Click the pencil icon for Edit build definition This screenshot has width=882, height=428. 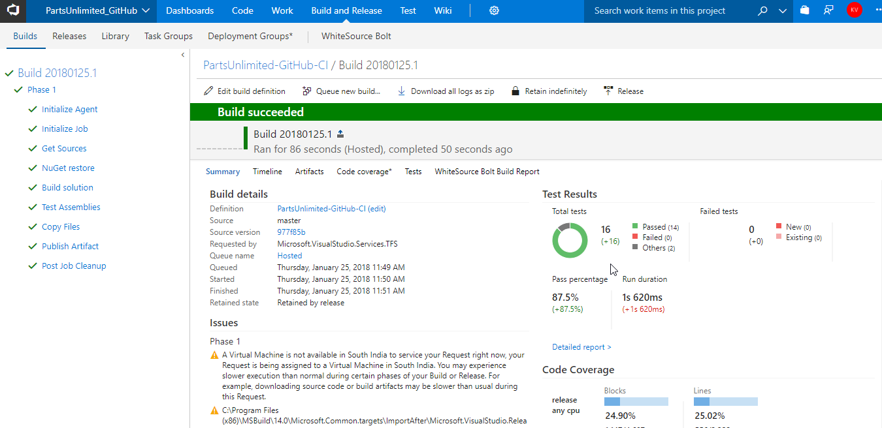pos(208,91)
